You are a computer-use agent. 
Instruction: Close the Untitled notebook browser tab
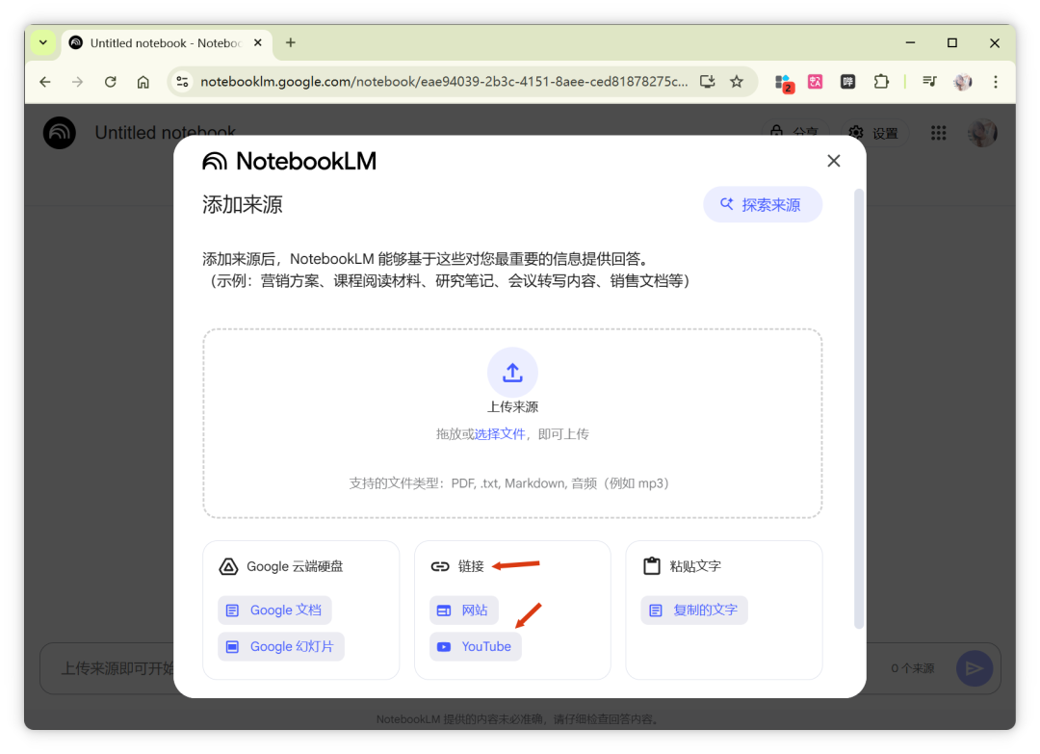(258, 42)
